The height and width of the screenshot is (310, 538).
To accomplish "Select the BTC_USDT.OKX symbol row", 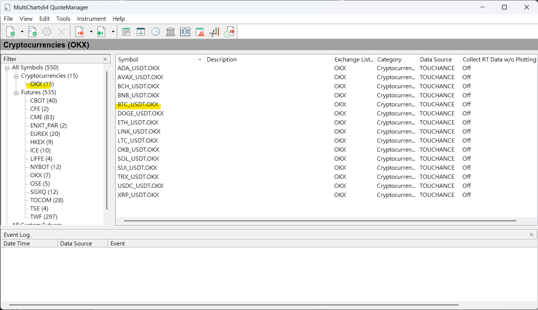I will click(138, 104).
